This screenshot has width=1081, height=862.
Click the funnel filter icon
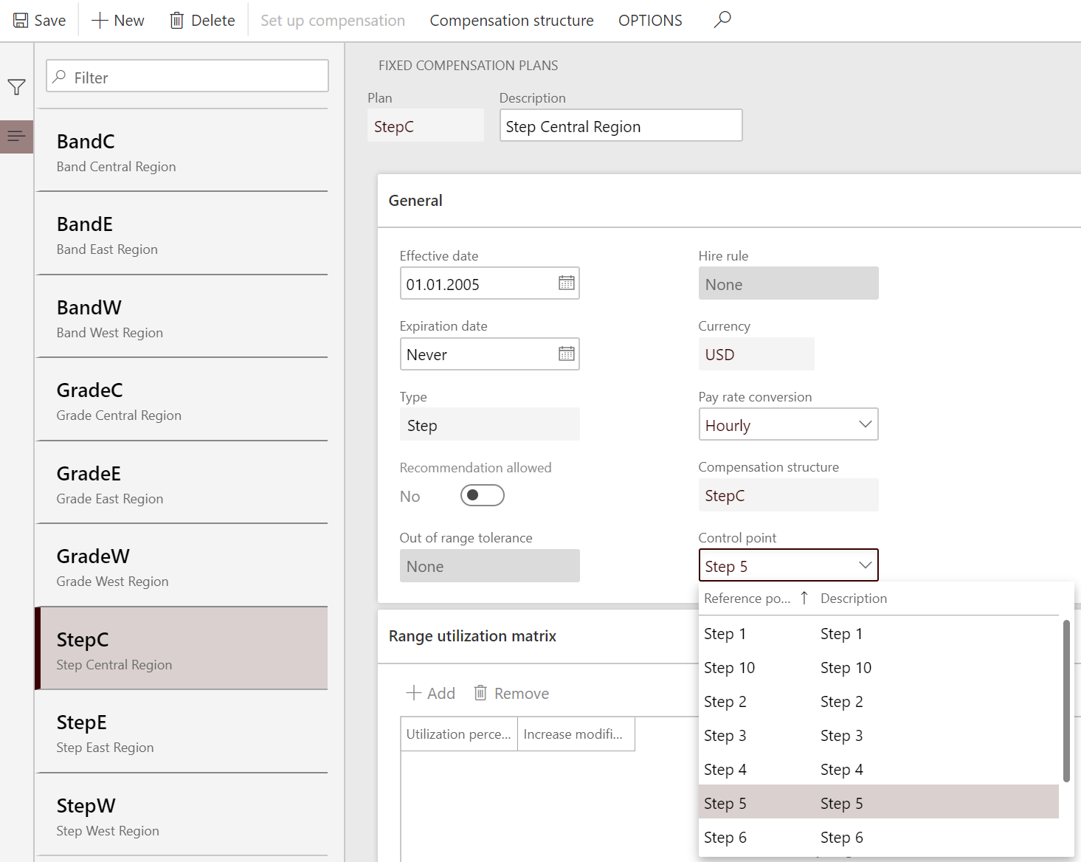pyautogui.click(x=16, y=87)
